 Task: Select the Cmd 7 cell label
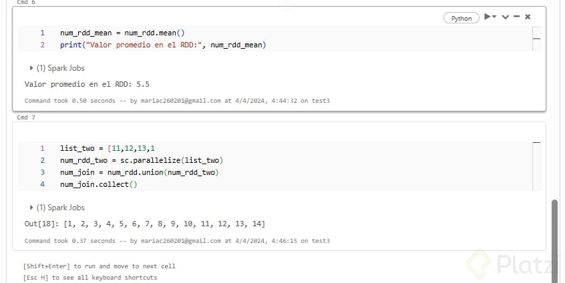[x=26, y=117]
